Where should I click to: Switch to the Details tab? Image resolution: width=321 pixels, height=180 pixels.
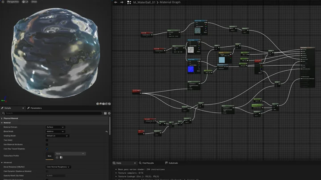(8, 108)
